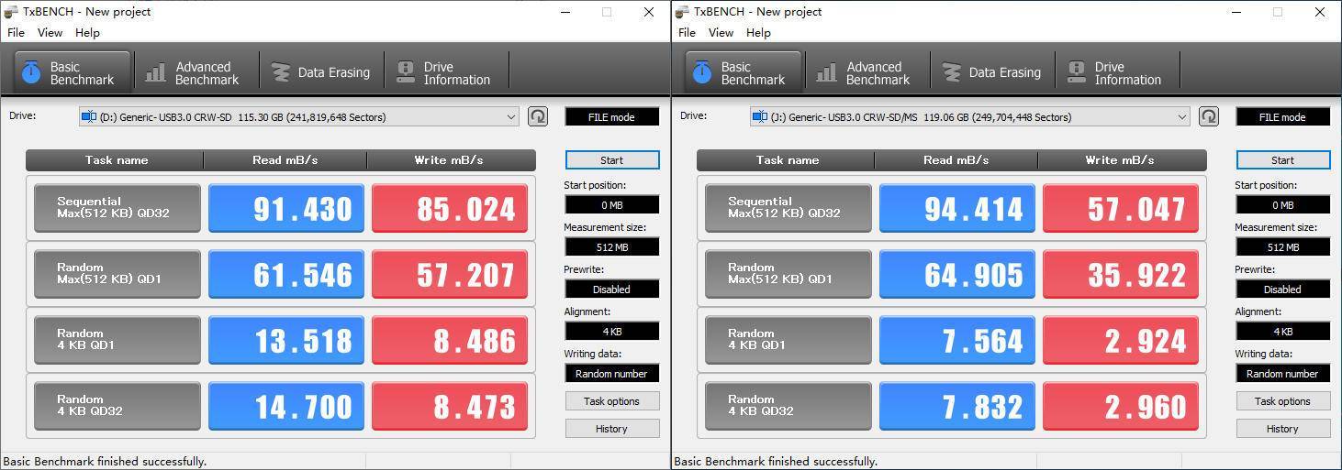Toggle Prewrite Disabled setting in left window

point(611,290)
